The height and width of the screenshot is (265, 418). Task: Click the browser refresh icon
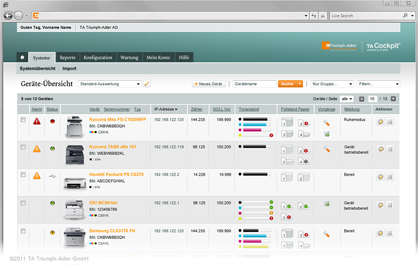click(313, 16)
